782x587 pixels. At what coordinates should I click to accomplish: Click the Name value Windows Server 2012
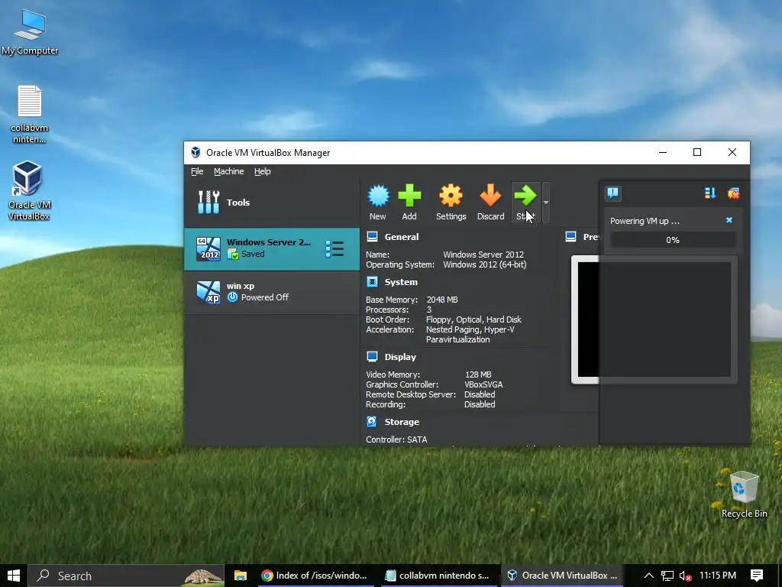click(x=483, y=255)
